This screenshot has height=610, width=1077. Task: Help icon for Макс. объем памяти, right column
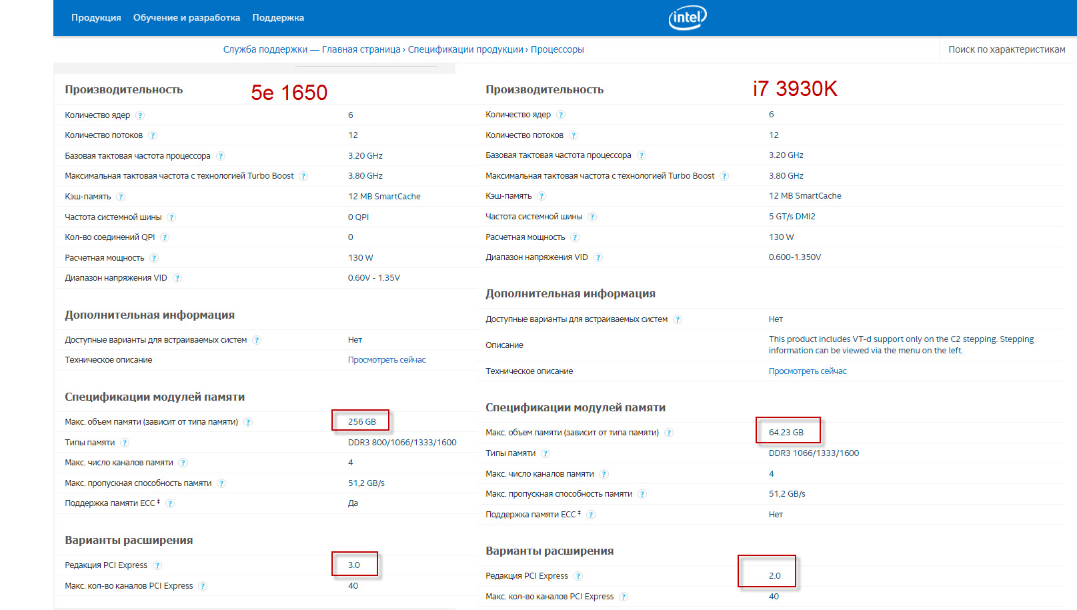[669, 433]
